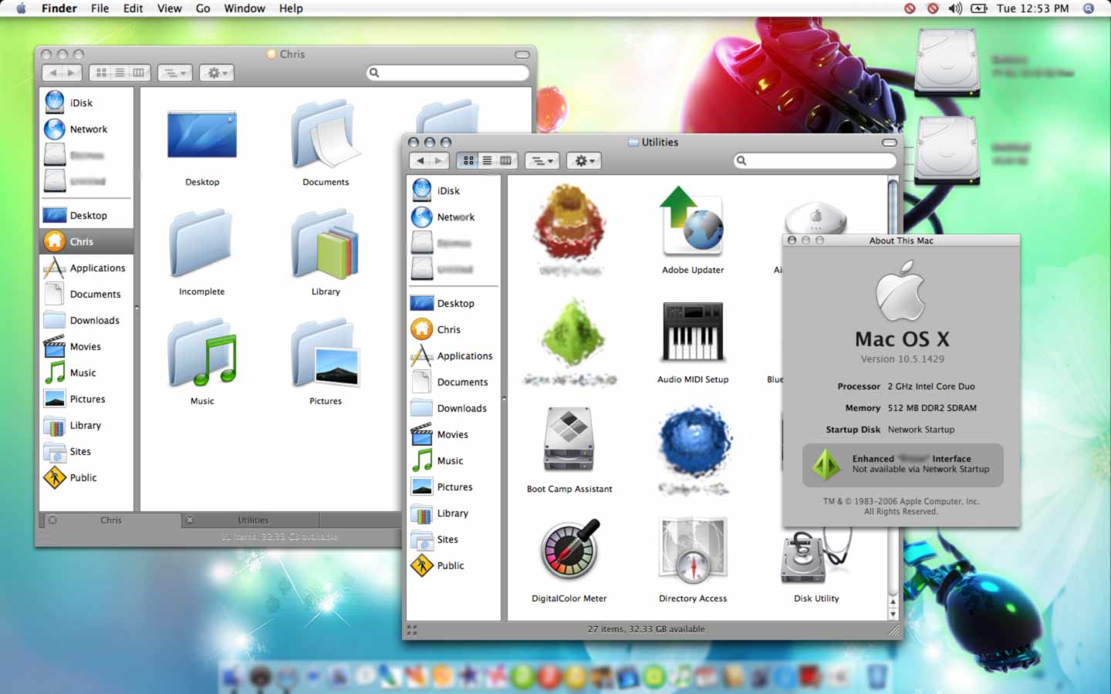Open the File menu
This screenshot has width=1111, height=694.
click(100, 8)
